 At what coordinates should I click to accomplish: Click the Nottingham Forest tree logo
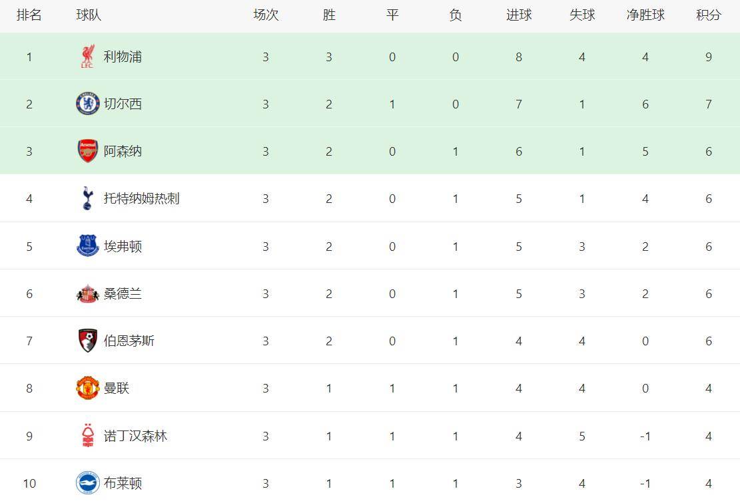pyautogui.click(x=87, y=436)
